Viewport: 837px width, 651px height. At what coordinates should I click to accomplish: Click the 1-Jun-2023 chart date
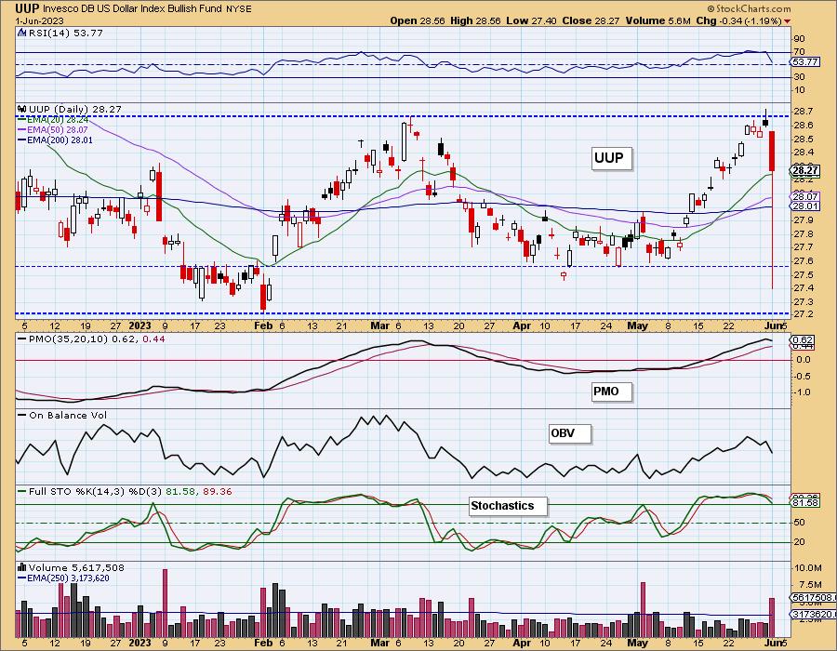[x=39, y=21]
